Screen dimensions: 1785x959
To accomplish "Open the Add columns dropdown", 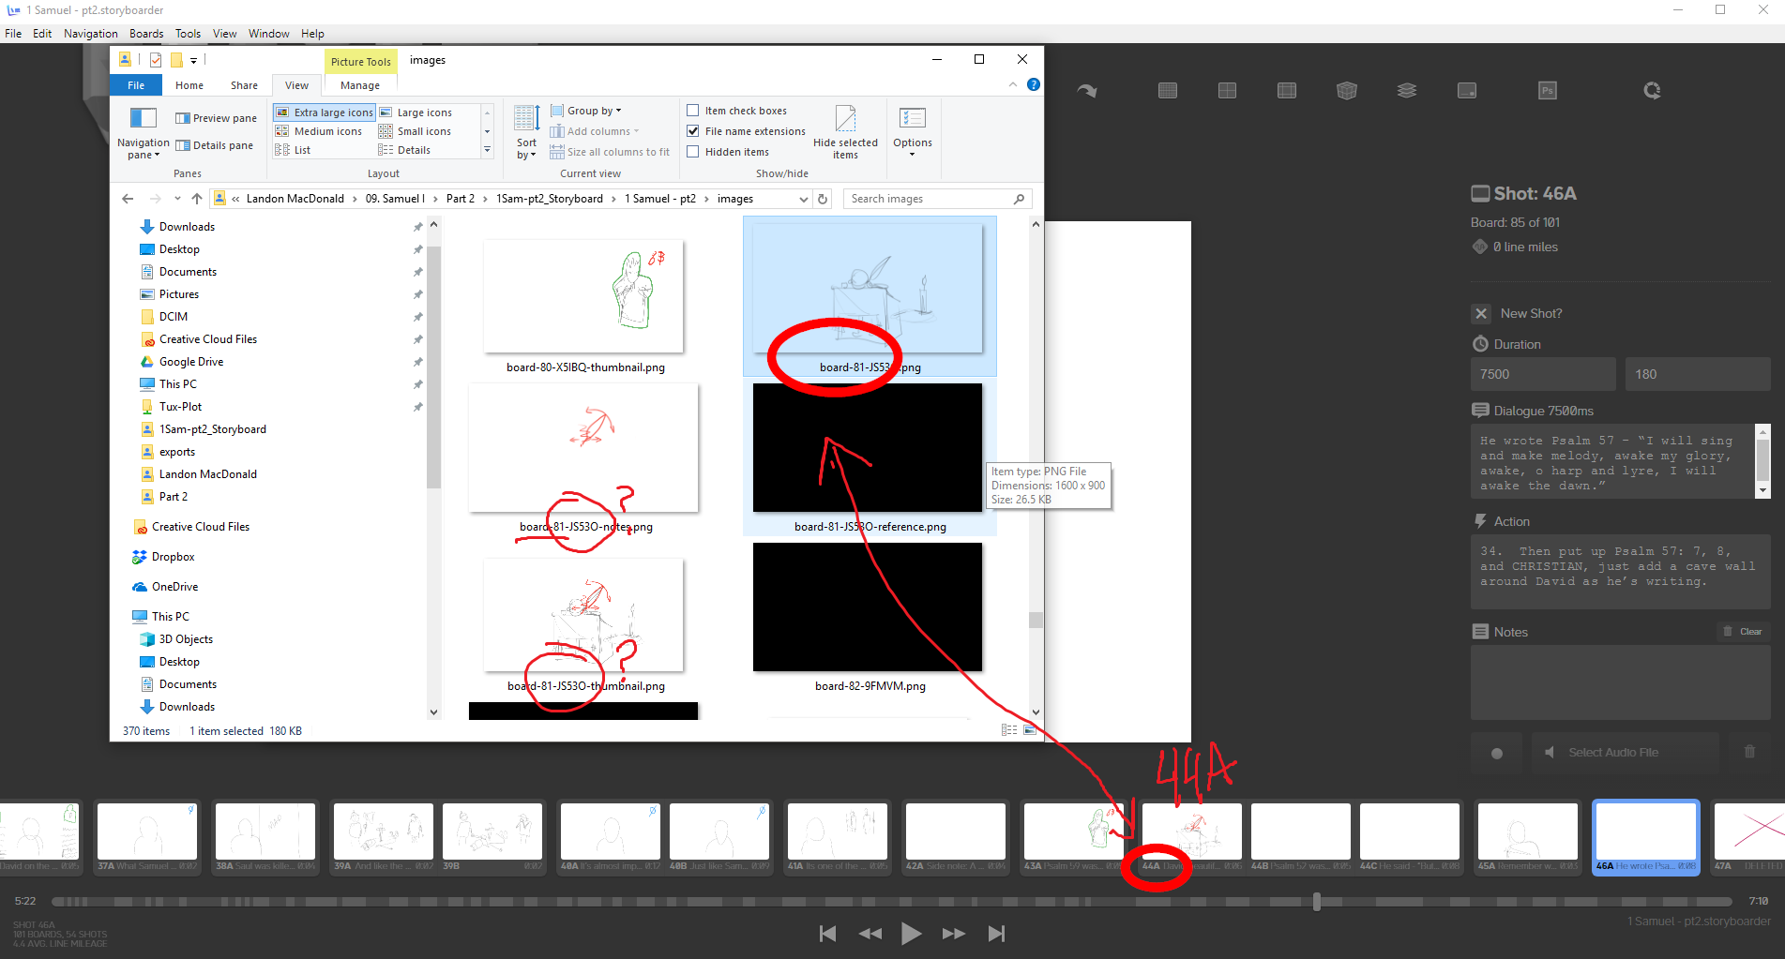I will pyautogui.click(x=596, y=130).
